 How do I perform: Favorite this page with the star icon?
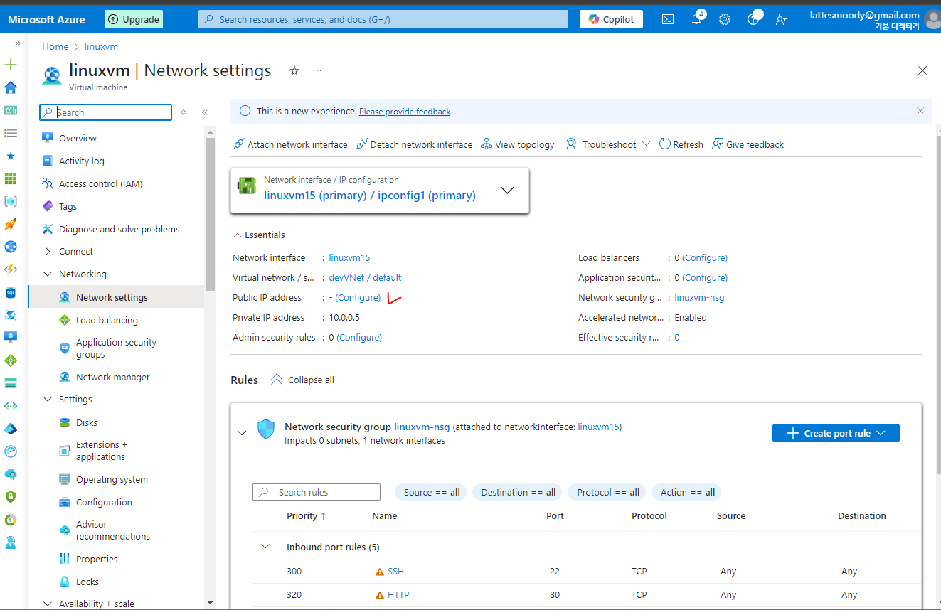[294, 70]
